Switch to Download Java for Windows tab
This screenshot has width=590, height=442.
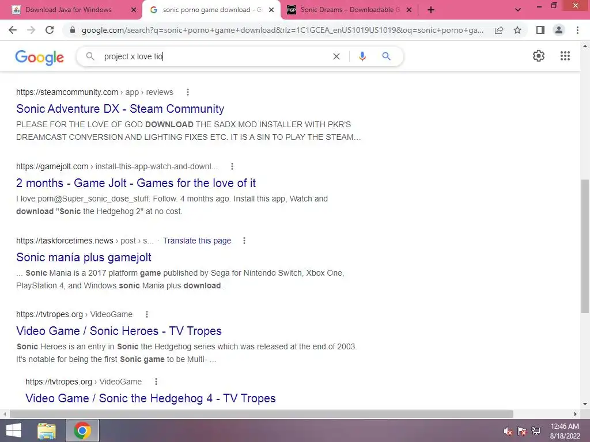click(x=69, y=10)
